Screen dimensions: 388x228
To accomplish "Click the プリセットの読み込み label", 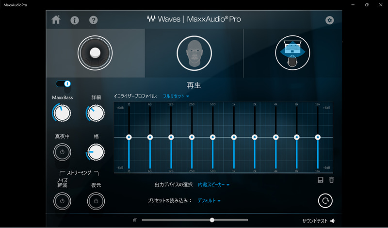I will point(170,200).
